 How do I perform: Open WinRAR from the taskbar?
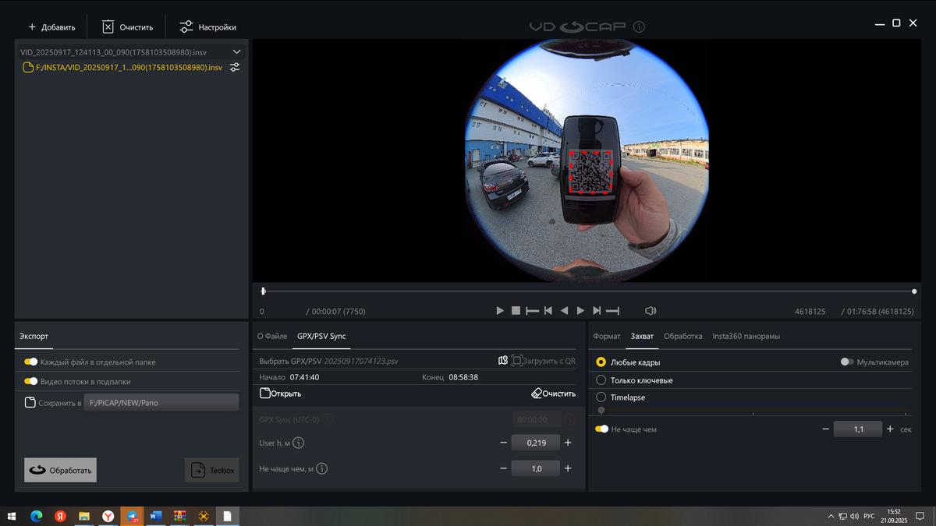click(x=179, y=516)
